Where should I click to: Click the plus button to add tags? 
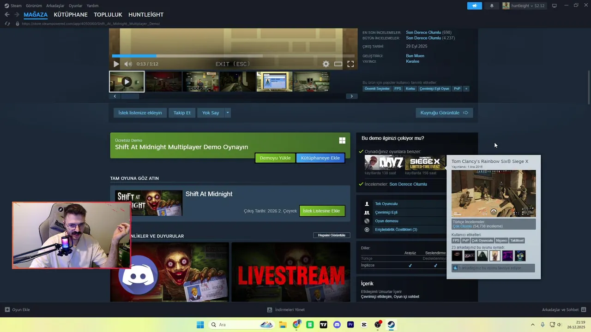(466, 89)
